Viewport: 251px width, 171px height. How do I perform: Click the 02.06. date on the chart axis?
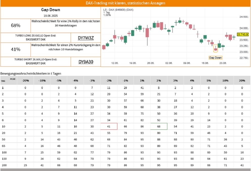[x=169, y=63]
